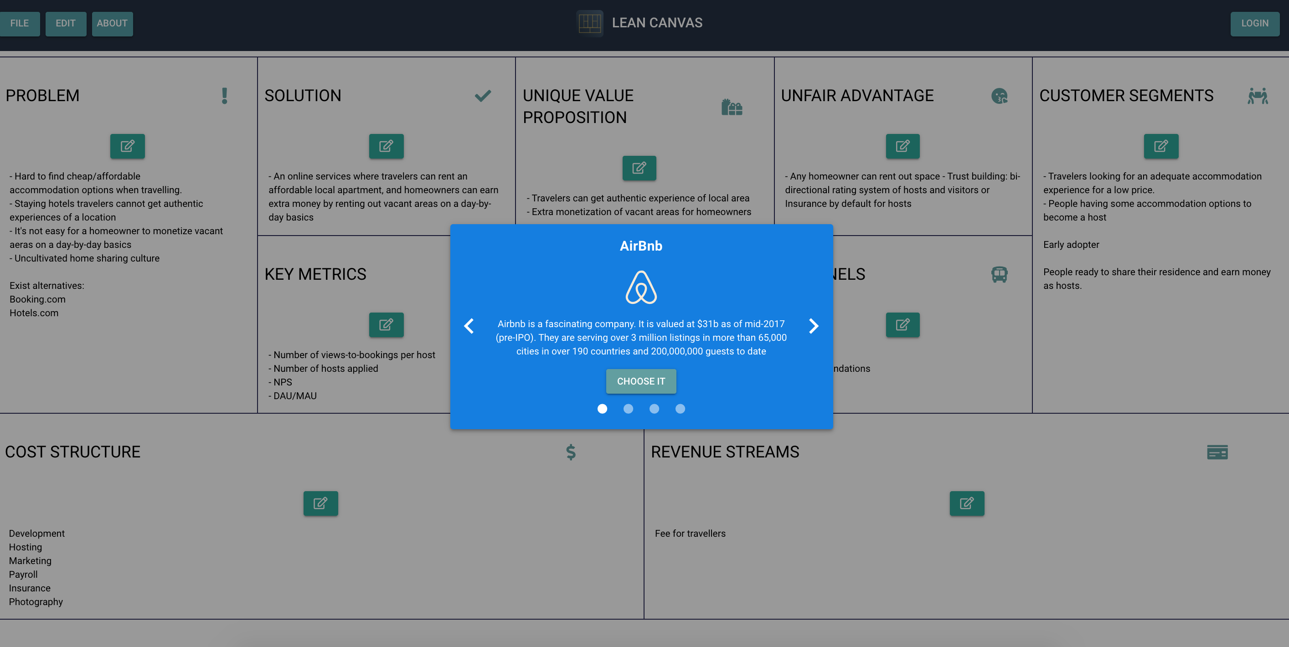Open the Unfair Advantage editor icon
Screen dimensions: 1289x647
(x=902, y=146)
